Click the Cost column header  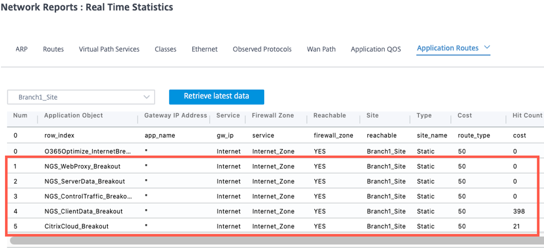click(465, 115)
